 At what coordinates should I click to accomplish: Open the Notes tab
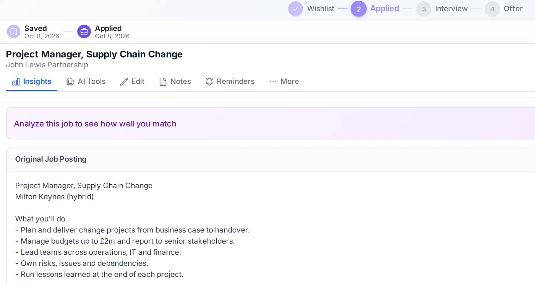(175, 82)
